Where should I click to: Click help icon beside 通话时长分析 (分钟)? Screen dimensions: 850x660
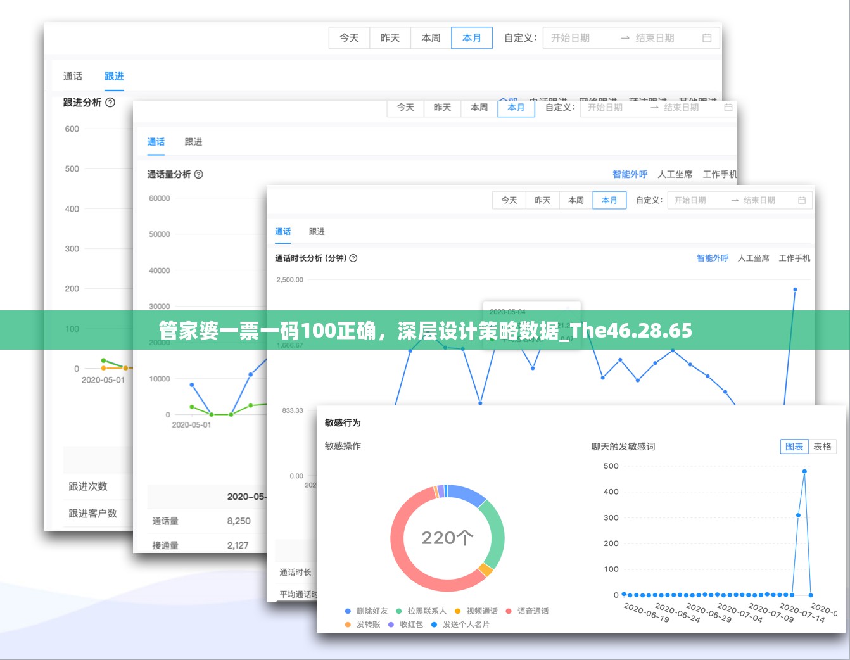pyautogui.click(x=353, y=258)
